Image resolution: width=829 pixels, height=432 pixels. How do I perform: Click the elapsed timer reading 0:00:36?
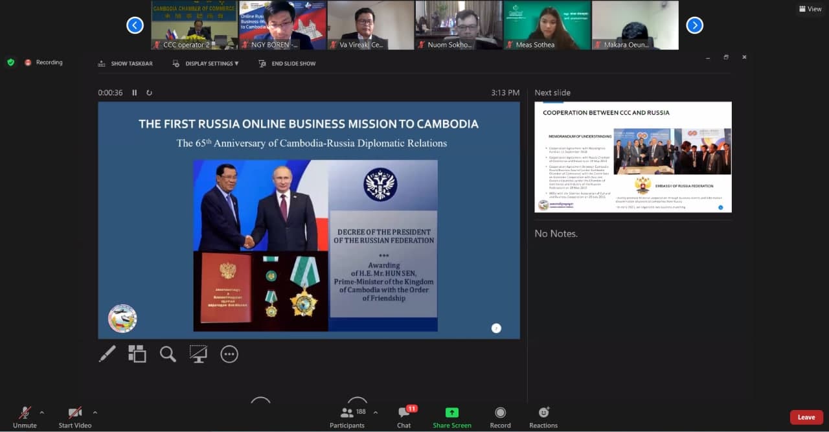tap(111, 93)
